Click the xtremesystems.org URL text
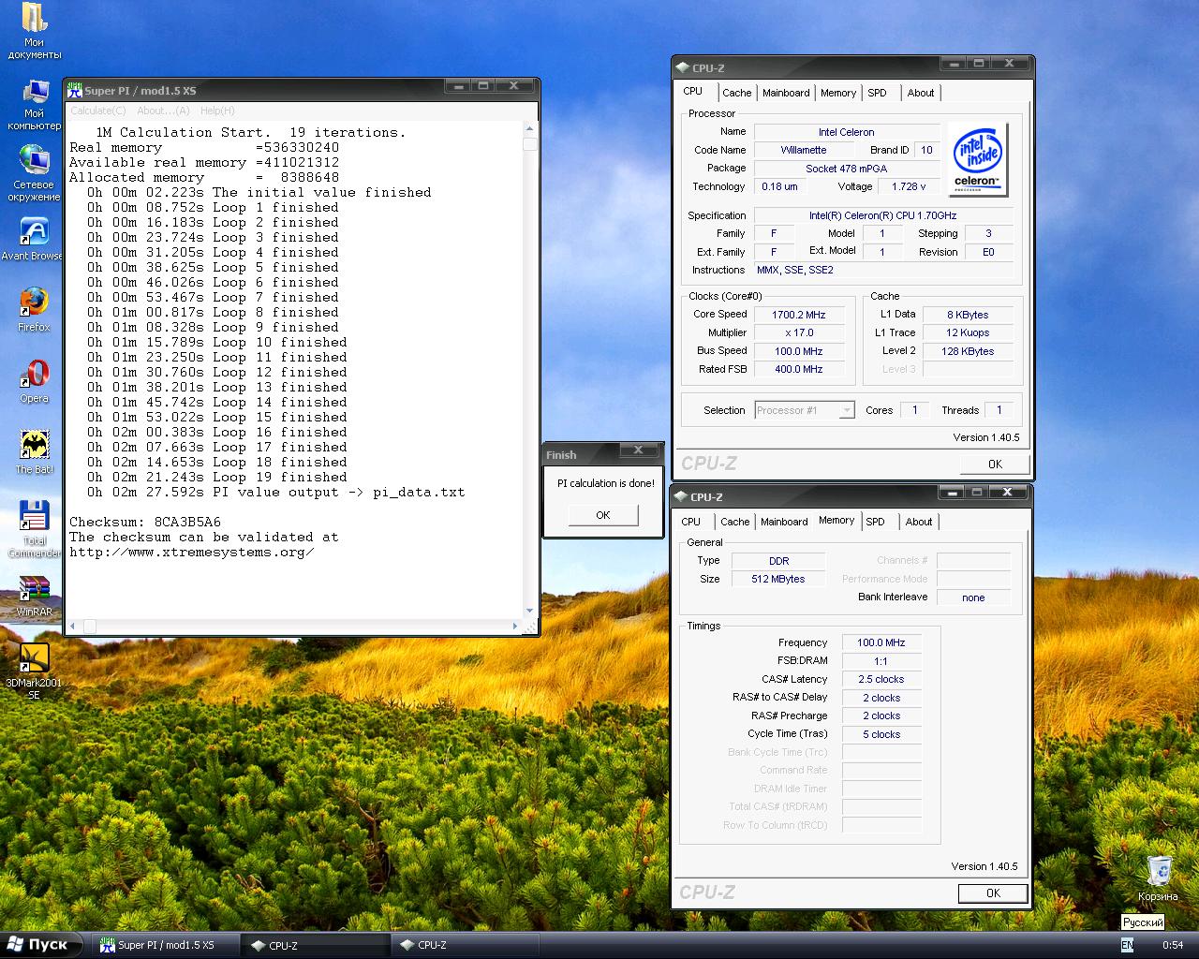The image size is (1199, 959). pos(192,552)
